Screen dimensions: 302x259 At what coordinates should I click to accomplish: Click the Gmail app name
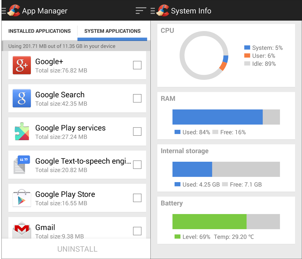coord(45,227)
